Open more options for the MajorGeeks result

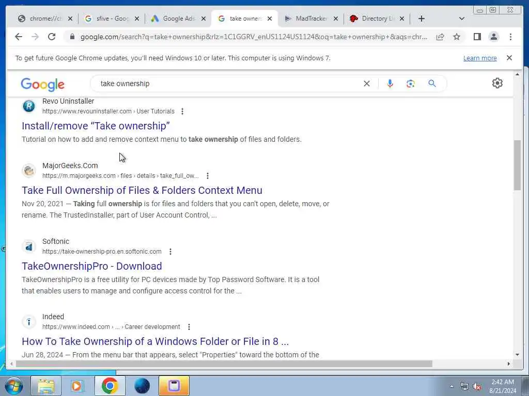click(x=208, y=176)
